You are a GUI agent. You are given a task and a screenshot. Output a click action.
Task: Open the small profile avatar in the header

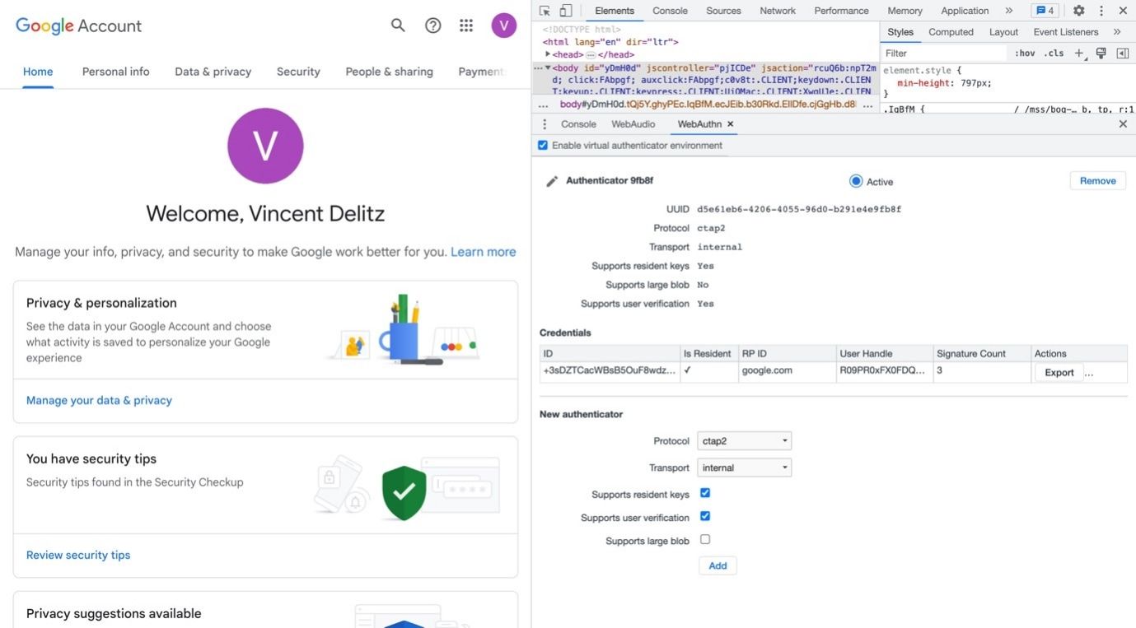point(504,26)
